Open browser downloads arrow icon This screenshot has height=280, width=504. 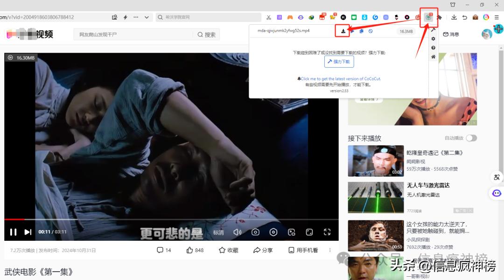pos(454,17)
